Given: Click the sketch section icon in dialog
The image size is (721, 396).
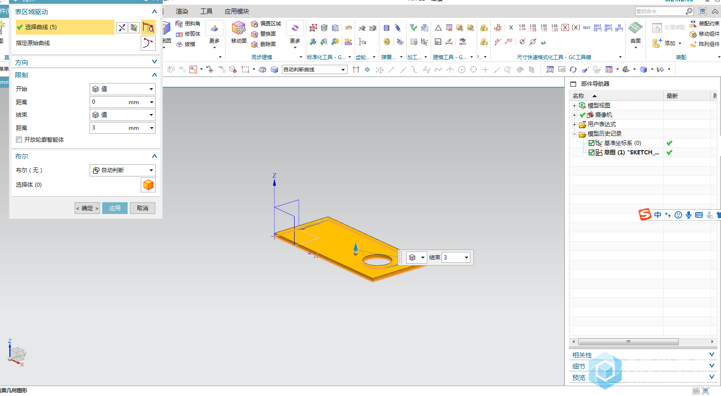Looking at the screenshot, I should [x=134, y=28].
